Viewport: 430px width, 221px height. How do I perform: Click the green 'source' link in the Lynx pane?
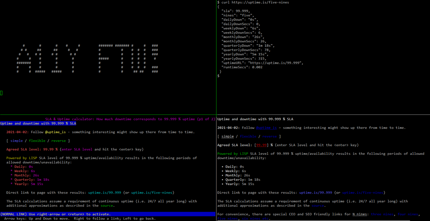tap(106, 205)
